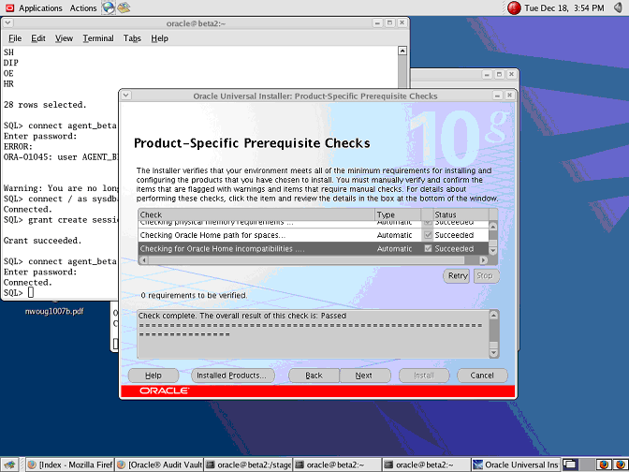Toggle checkbox for physical memory requirements check

click(428, 222)
